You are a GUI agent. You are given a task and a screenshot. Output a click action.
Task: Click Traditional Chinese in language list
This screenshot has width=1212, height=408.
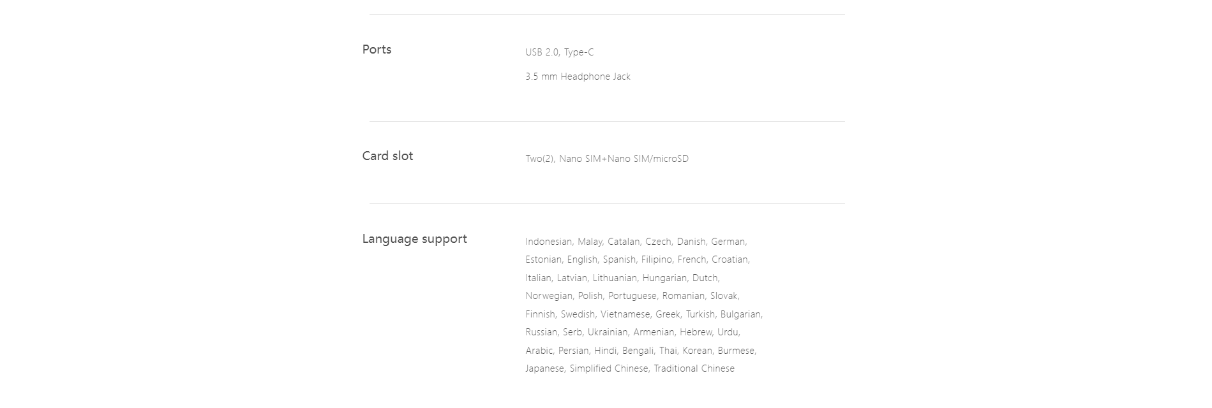coord(694,368)
